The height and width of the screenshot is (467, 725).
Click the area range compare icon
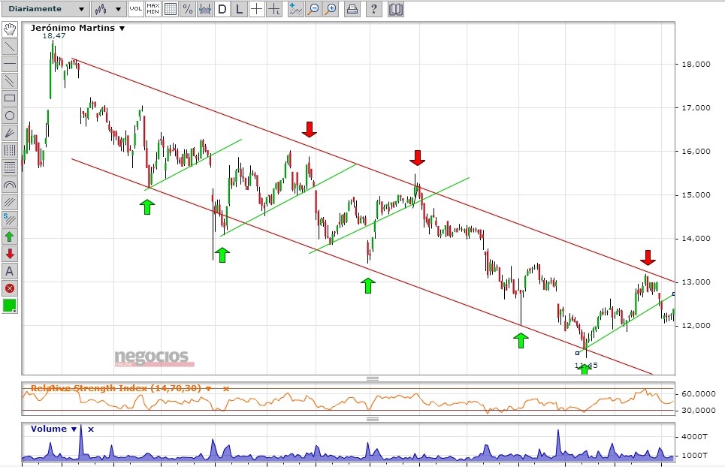click(x=205, y=9)
